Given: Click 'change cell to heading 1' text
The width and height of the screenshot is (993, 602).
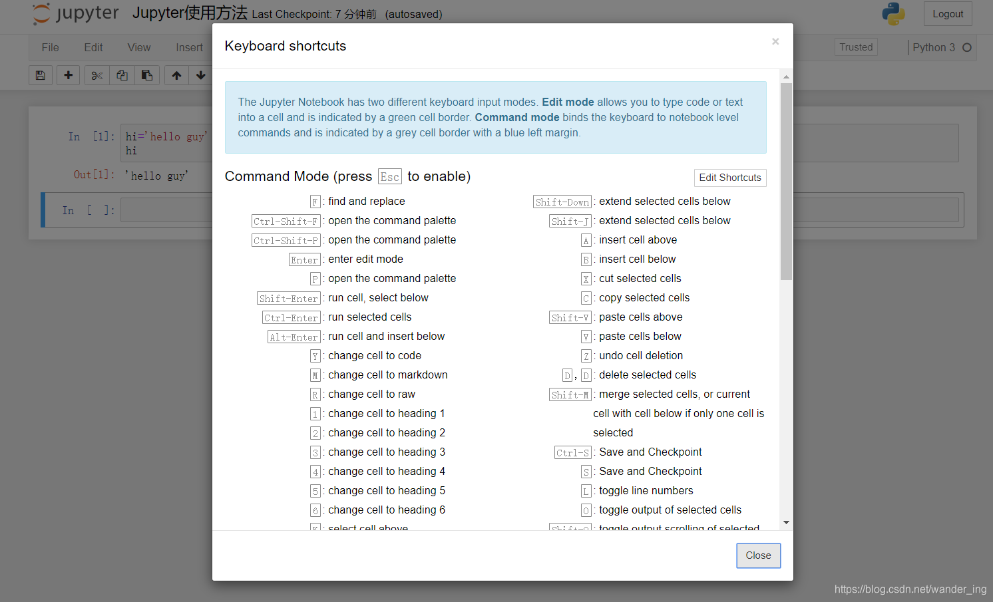Looking at the screenshot, I should click(x=386, y=413).
